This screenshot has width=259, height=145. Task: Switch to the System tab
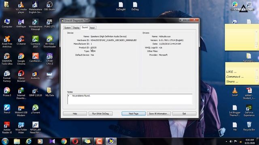(x=68, y=28)
